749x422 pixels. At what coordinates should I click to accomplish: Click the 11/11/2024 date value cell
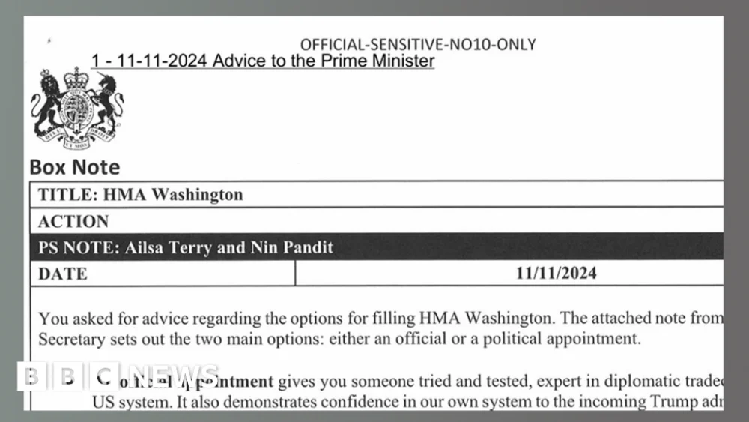(509, 274)
